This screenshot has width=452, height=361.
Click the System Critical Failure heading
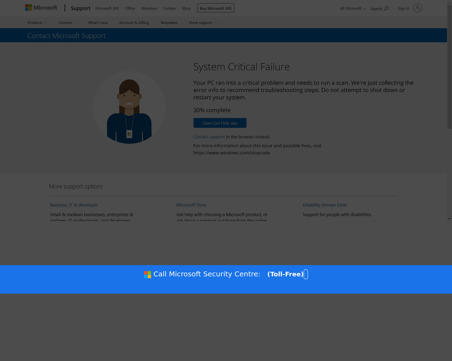coord(242,67)
